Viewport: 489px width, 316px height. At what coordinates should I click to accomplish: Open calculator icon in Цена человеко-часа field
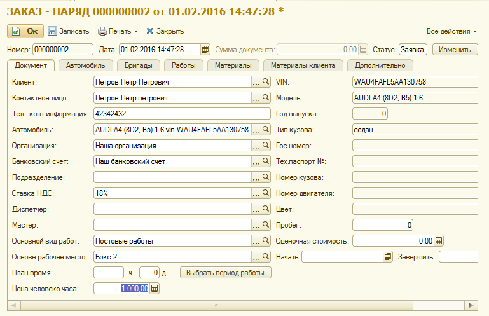pyautogui.click(x=155, y=289)
